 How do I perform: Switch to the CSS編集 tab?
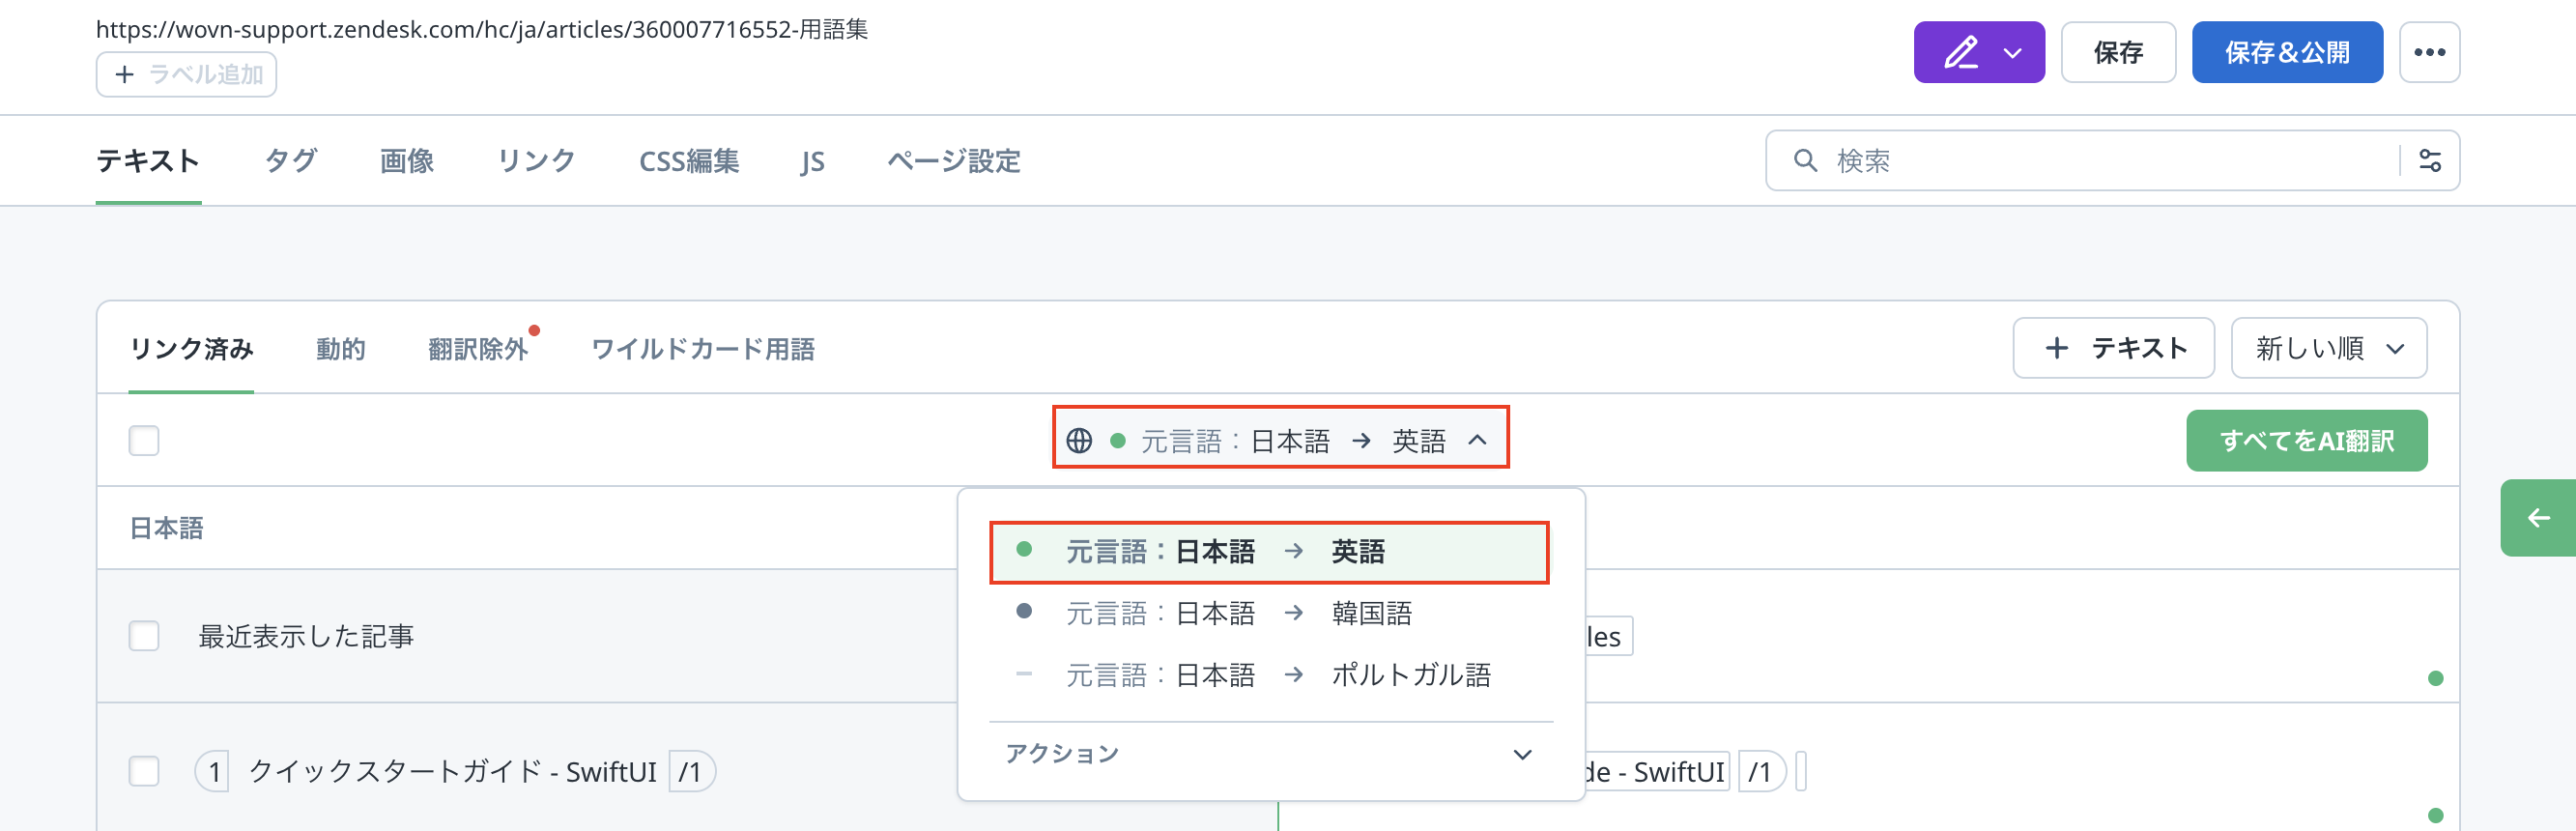[688, 161]
